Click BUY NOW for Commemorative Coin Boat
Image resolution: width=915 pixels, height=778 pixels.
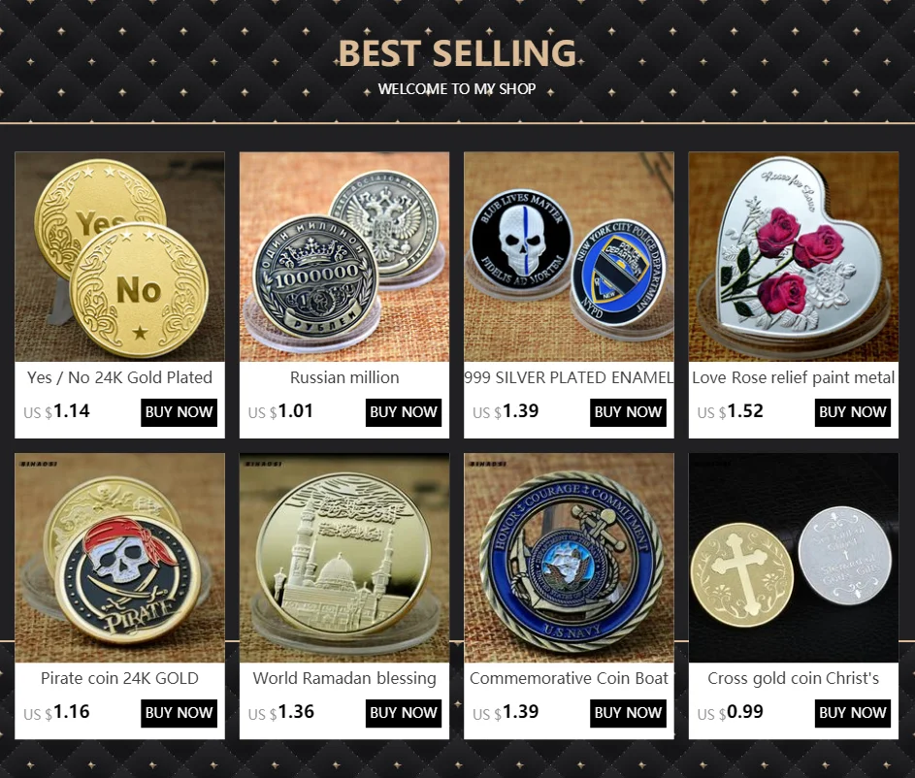click(628, 713)
